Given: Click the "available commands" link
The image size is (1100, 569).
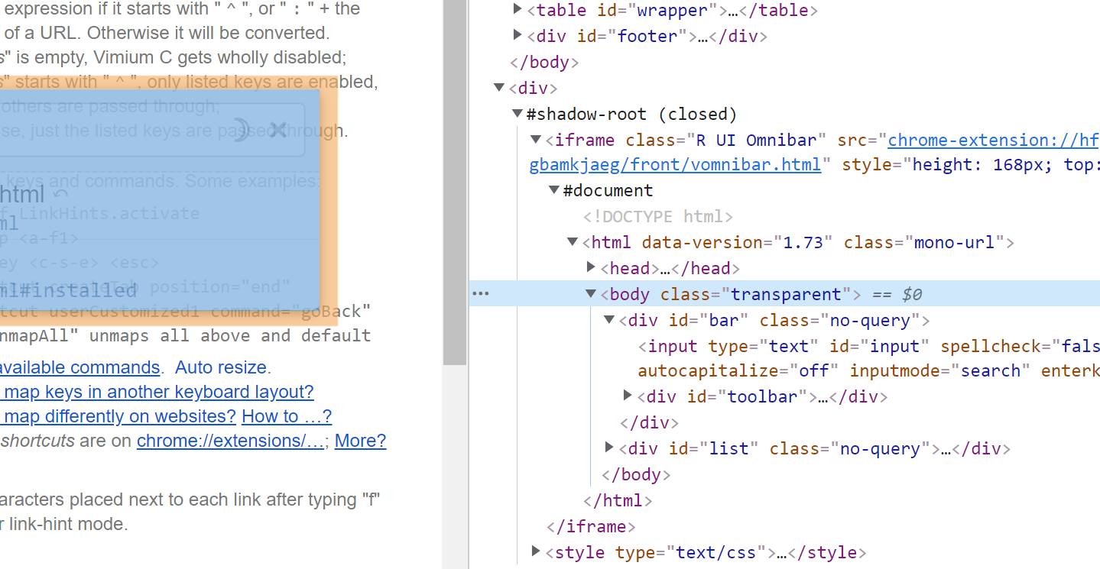Looking at the screenshot, I should click(80, 367).
